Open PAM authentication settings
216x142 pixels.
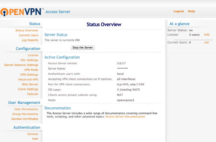(x=35, y=139)
